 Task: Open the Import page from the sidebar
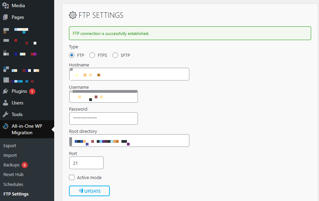[x=10, y=155]
